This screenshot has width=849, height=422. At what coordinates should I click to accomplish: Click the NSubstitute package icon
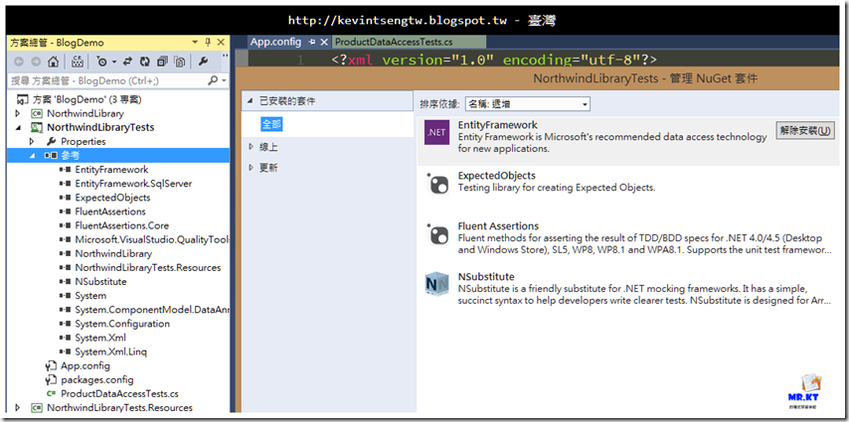(x=437, y=284)
